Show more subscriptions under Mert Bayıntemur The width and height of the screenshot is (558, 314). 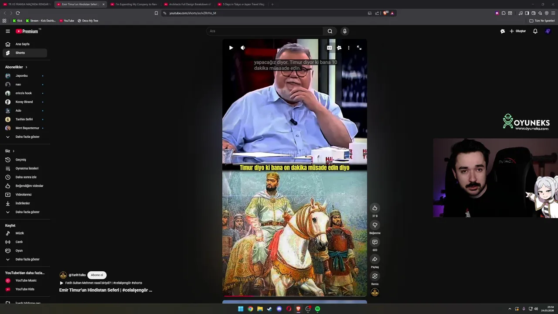point(25,137)
